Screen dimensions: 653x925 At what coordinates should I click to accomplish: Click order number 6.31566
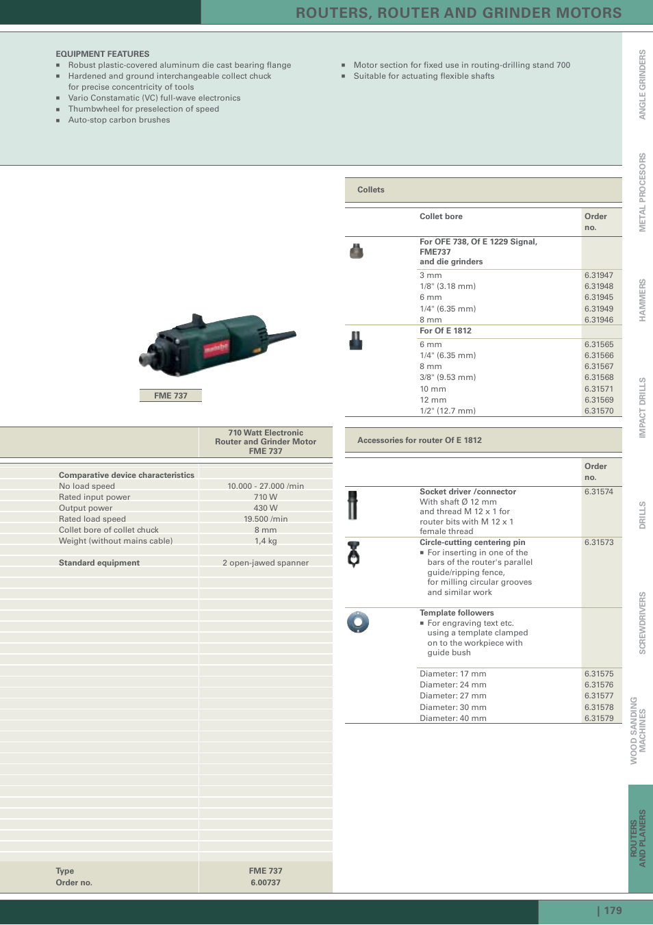(599, 355)
